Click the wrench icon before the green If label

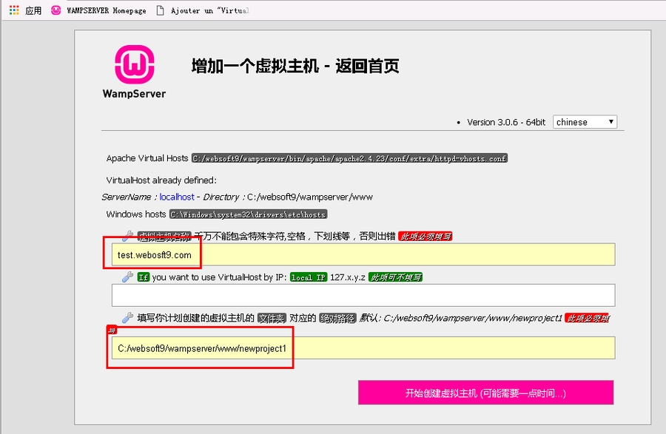[127, 277]
